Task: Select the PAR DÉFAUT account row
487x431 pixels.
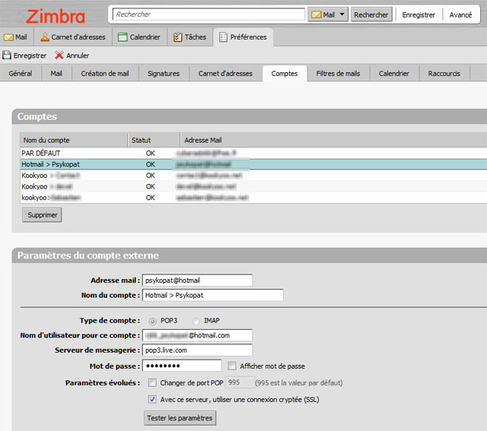Action: click(x=253, y=154)
